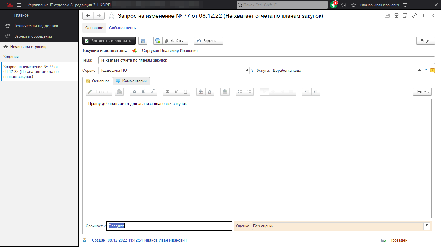Mark document as favorite with star

[111, 16]
